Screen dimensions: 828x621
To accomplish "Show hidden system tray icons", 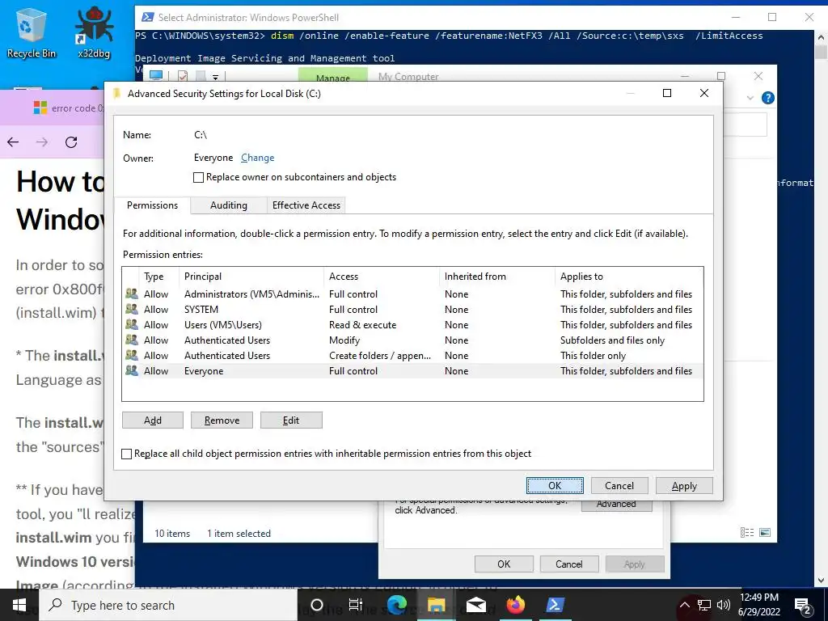I will [684, 605].
